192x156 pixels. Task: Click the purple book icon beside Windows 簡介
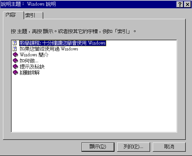pos(16,55)
